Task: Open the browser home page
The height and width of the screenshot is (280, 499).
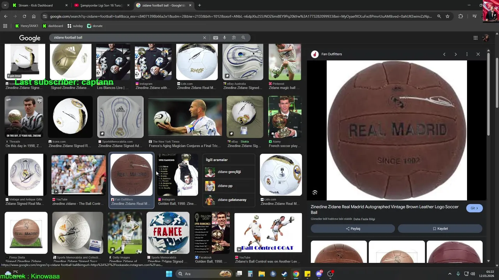Action: coord(34,16)
